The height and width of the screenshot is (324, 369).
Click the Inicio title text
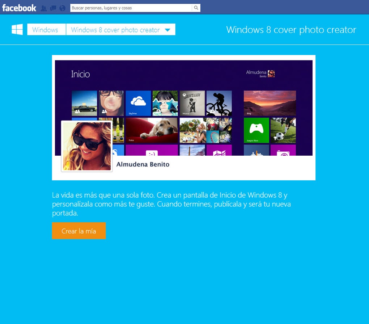(80, 74)
